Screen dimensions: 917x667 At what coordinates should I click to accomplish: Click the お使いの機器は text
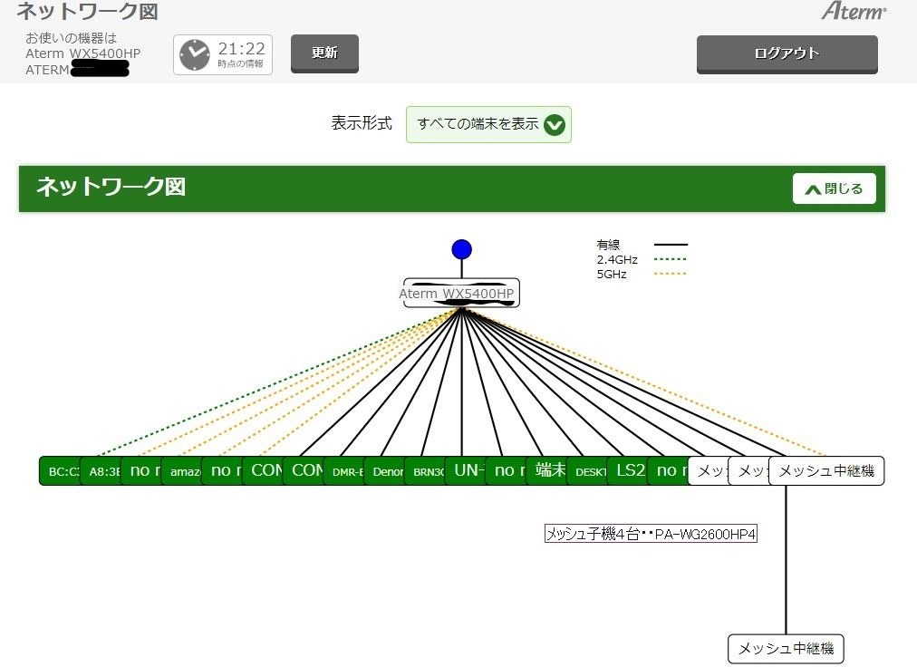pos(71,38)
